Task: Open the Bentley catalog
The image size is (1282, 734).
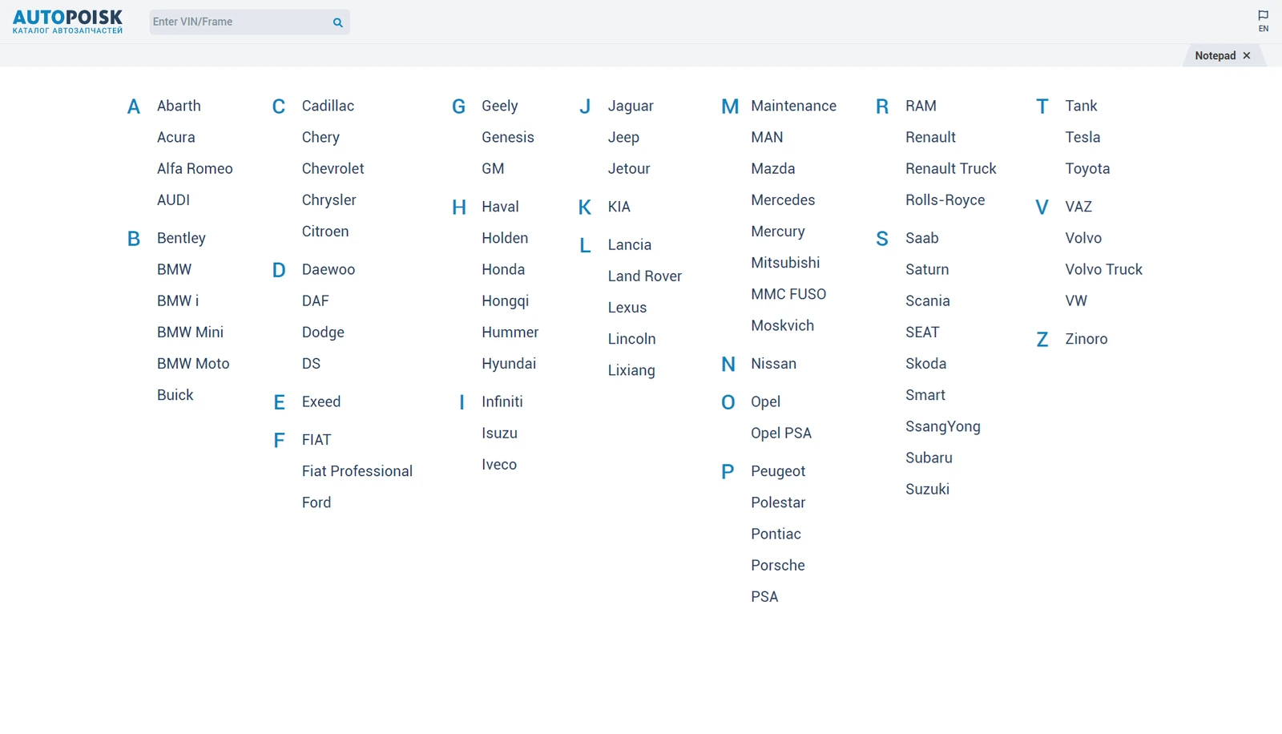Action: [181, 238]
